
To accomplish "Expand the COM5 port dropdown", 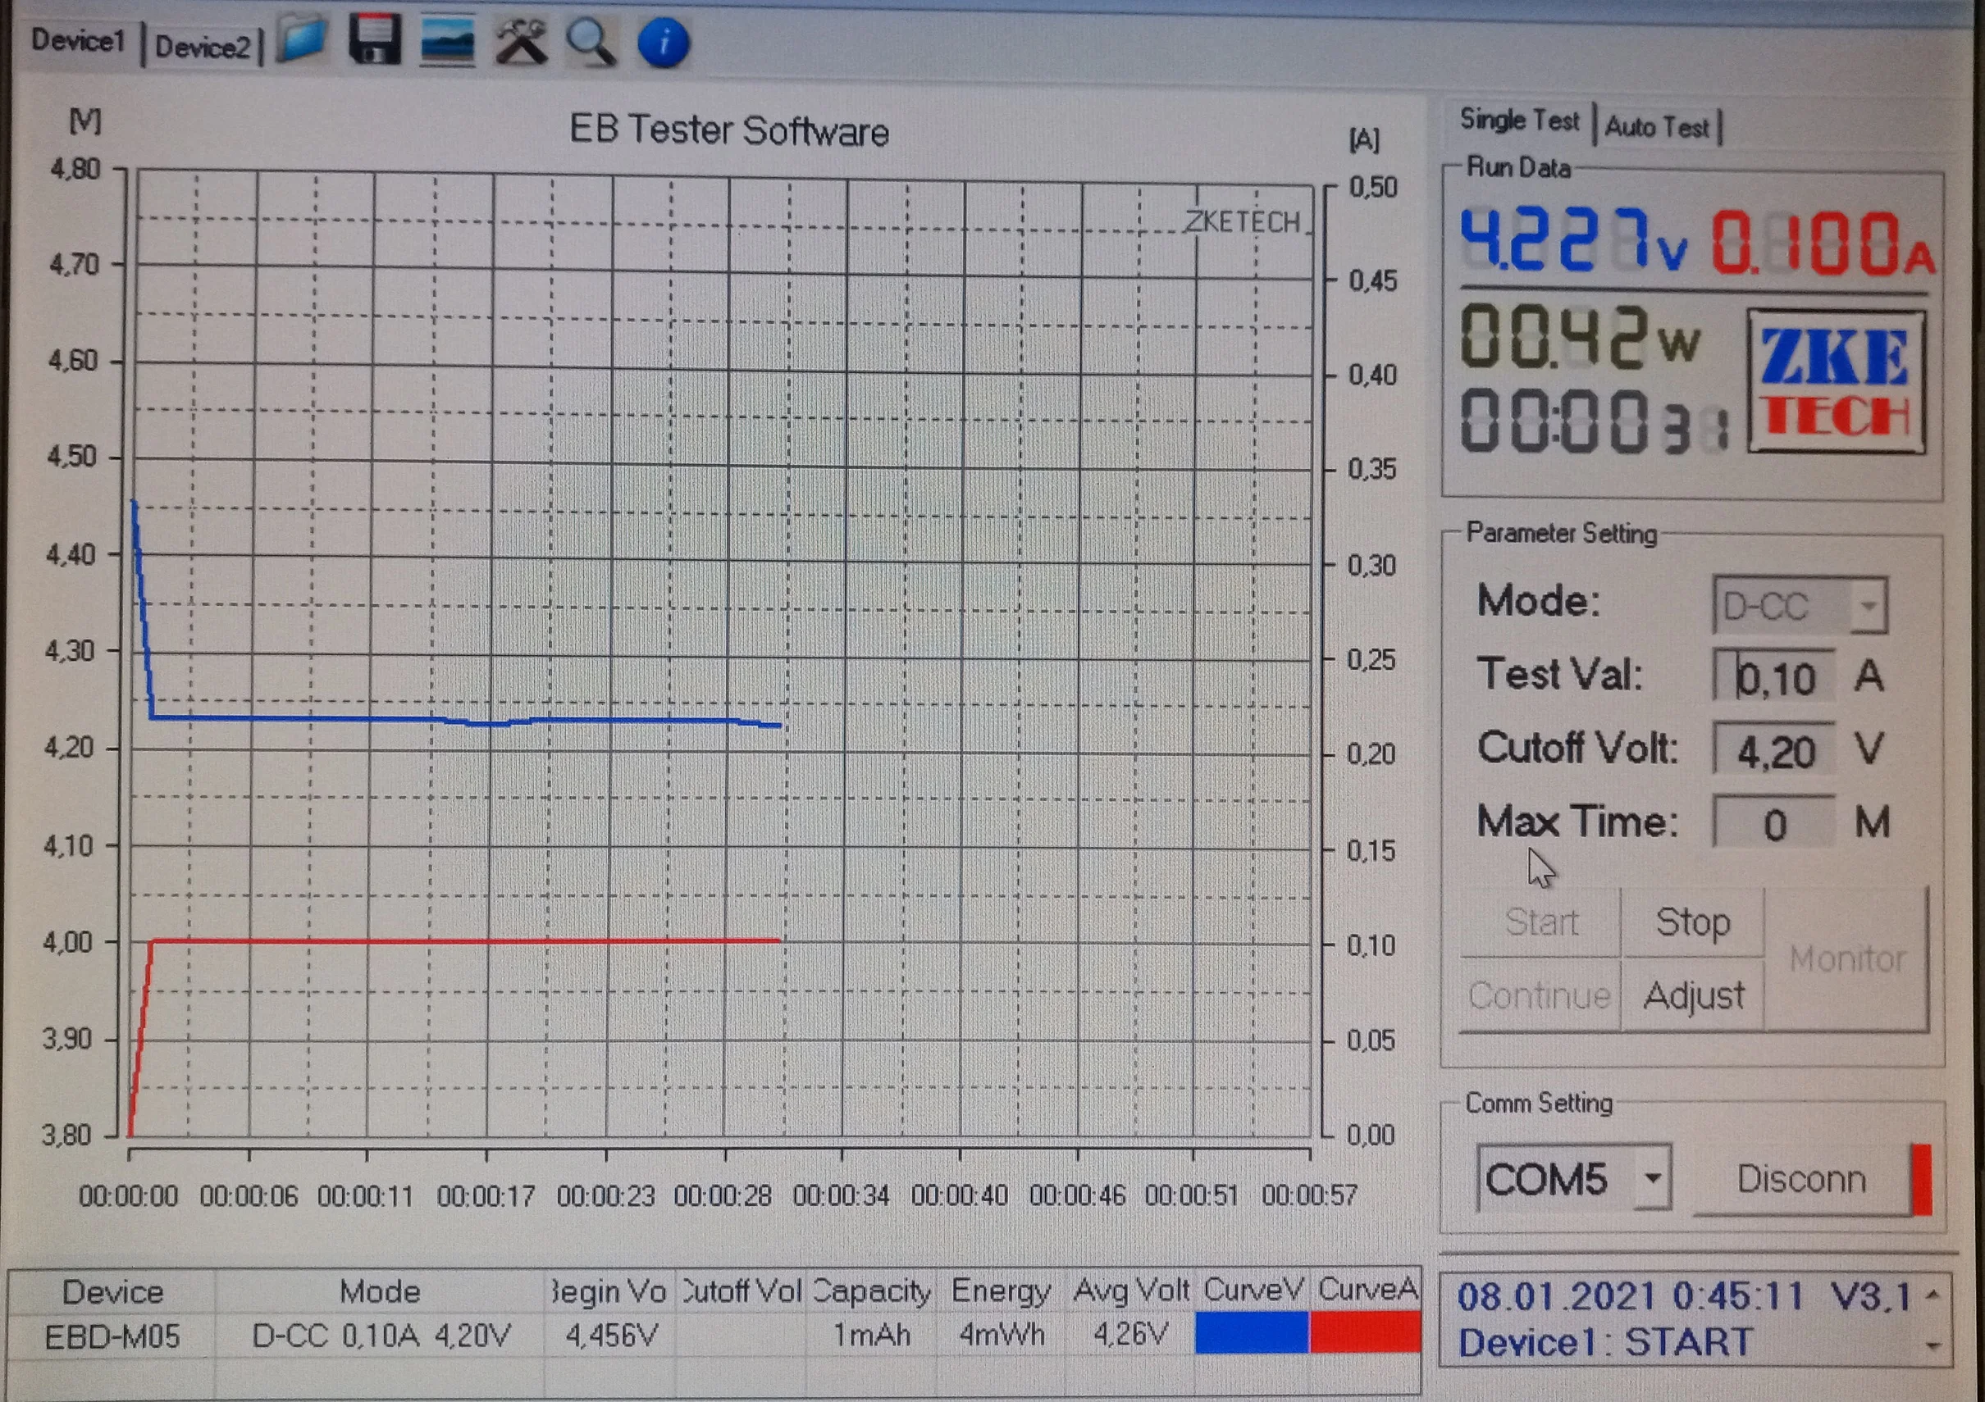I will [1652, 1178].
